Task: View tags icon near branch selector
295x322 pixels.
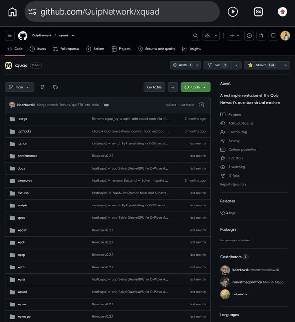Action: click(55, 87)
